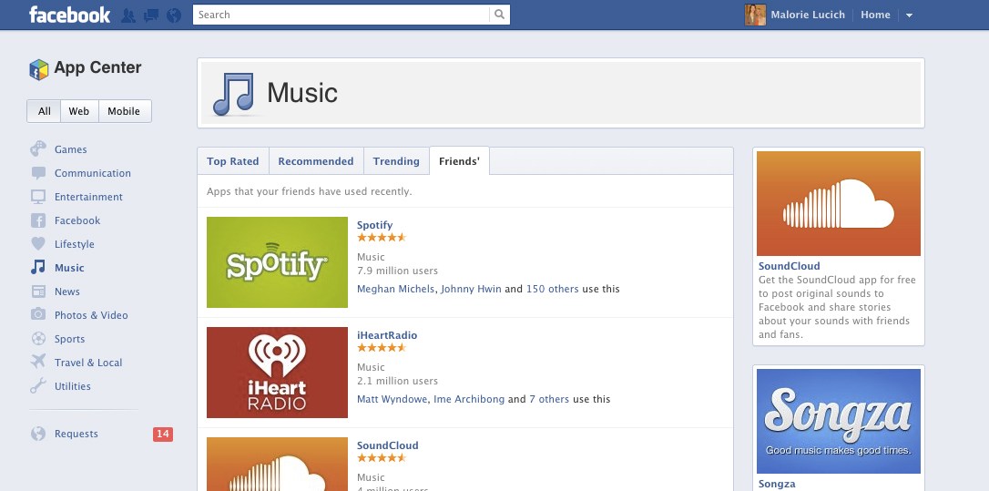The width and height of the screenshot is (989, 491).
Task: Click the red 14 requests badge
Action: (163, 434)
